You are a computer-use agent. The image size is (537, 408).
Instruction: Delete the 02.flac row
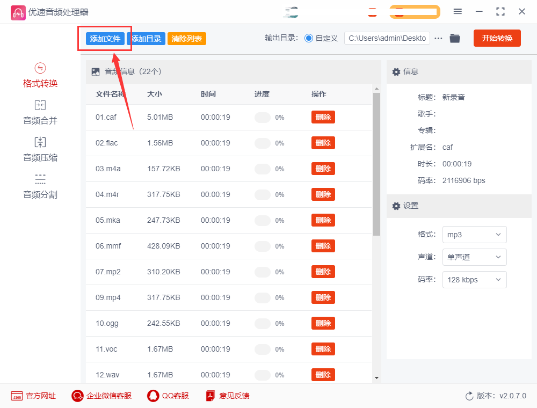pos(323,143)
